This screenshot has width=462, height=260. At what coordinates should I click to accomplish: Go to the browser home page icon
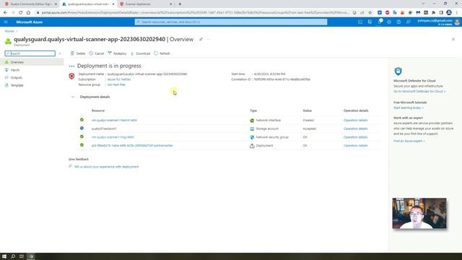[x=28, y=13]
